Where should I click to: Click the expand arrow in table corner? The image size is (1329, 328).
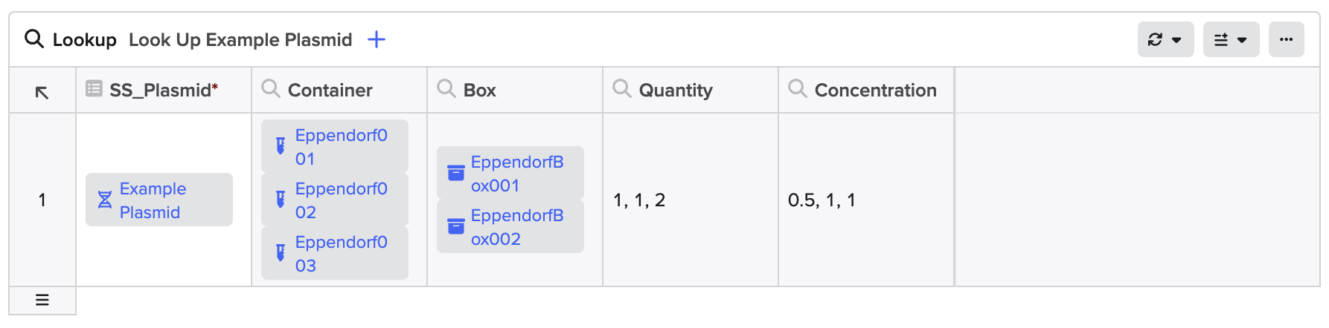coord(42,92)
